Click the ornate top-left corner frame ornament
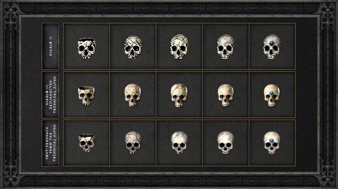338x189 pixels. pyautogui.click(x=11, y=10)
